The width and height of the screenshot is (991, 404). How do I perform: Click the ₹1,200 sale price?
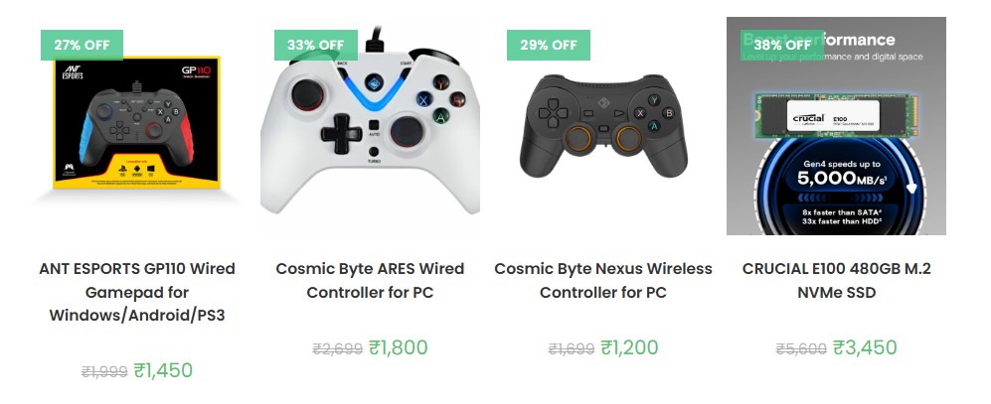(x=629, y=347)
